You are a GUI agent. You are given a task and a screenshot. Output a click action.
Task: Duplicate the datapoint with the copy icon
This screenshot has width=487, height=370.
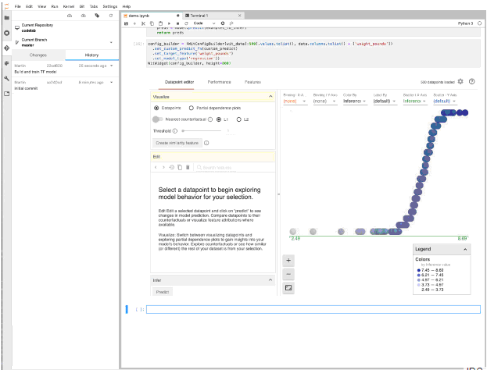pos(180,168)
